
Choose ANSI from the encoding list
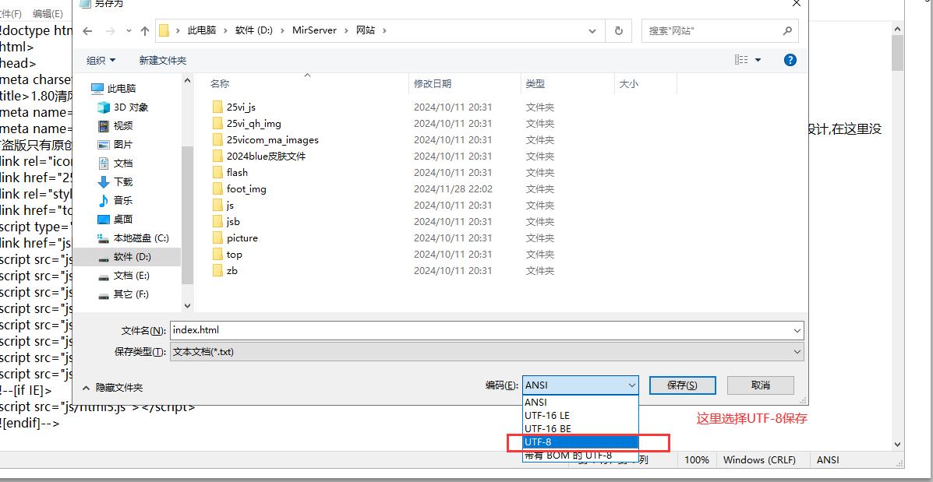click(x=580, y=403)
